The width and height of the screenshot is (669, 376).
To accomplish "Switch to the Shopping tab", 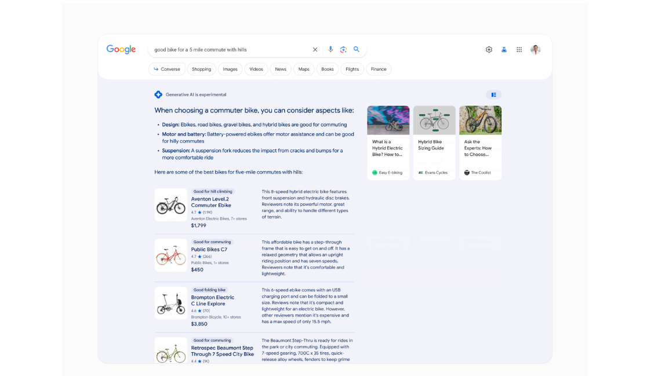I will pos(201,69).
